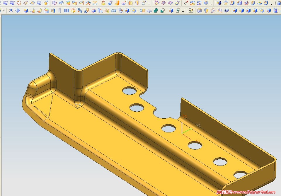Select the grid with pencil icon

tap(191, 11)
